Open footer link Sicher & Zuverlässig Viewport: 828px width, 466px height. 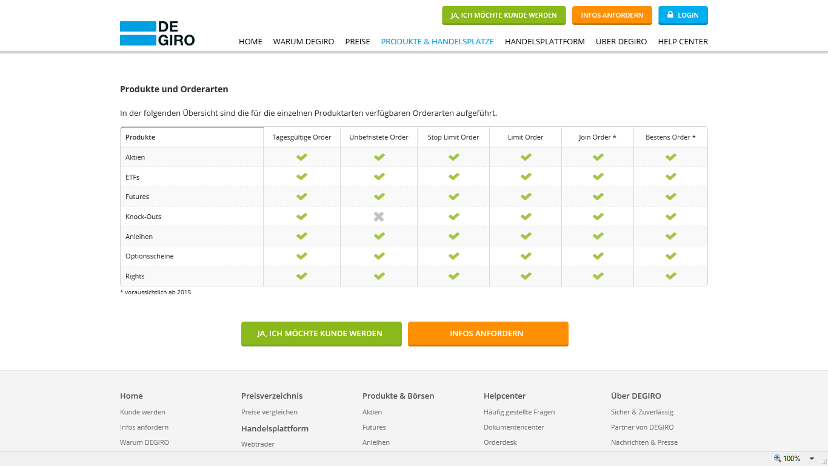(x=642, y=412)
